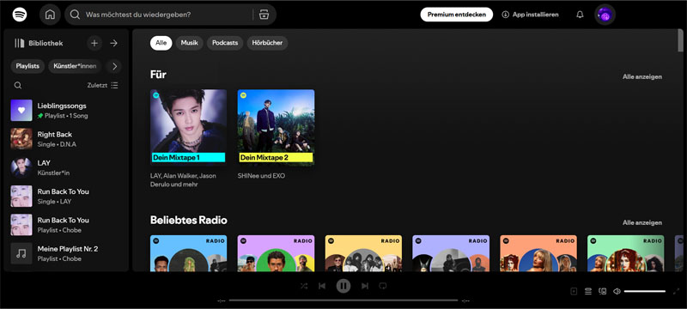Open the Zuletzt sort dropdown

click(x=102, y=85)
